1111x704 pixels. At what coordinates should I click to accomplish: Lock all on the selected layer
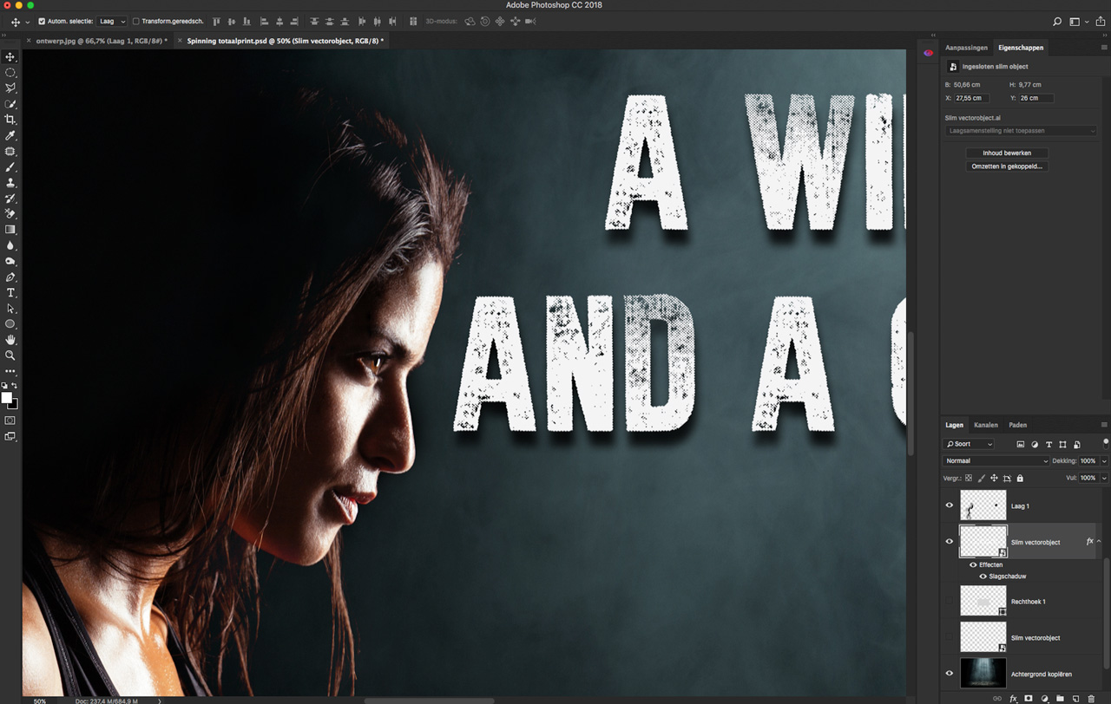[x=1020, y=478]
